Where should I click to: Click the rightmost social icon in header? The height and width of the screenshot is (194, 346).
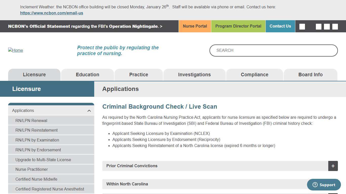pyautogui.click(x=335, y=26)
